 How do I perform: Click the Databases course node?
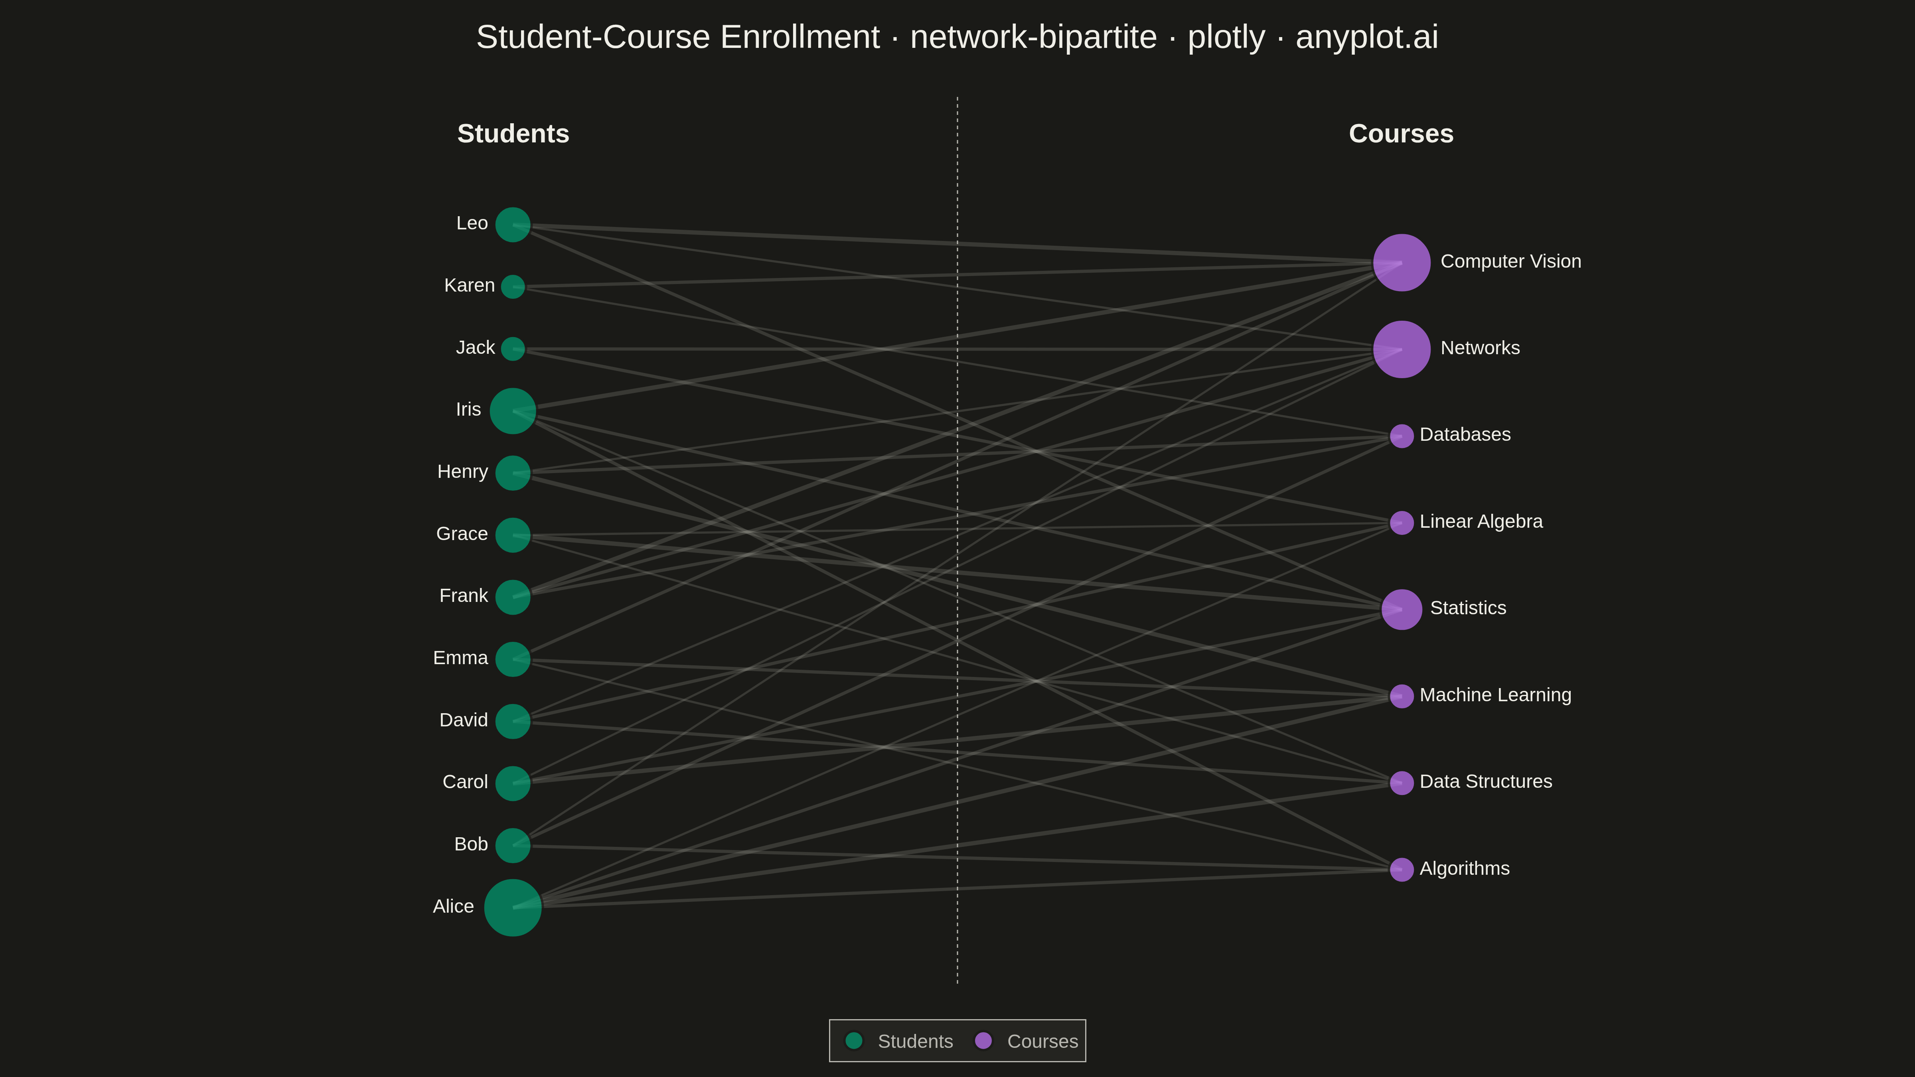(x=1401, y=436)
